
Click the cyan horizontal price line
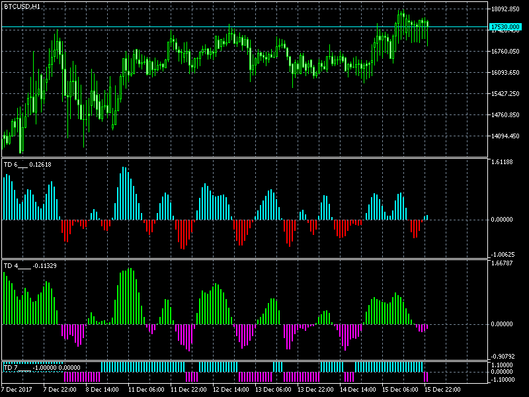tap(198, 27)
